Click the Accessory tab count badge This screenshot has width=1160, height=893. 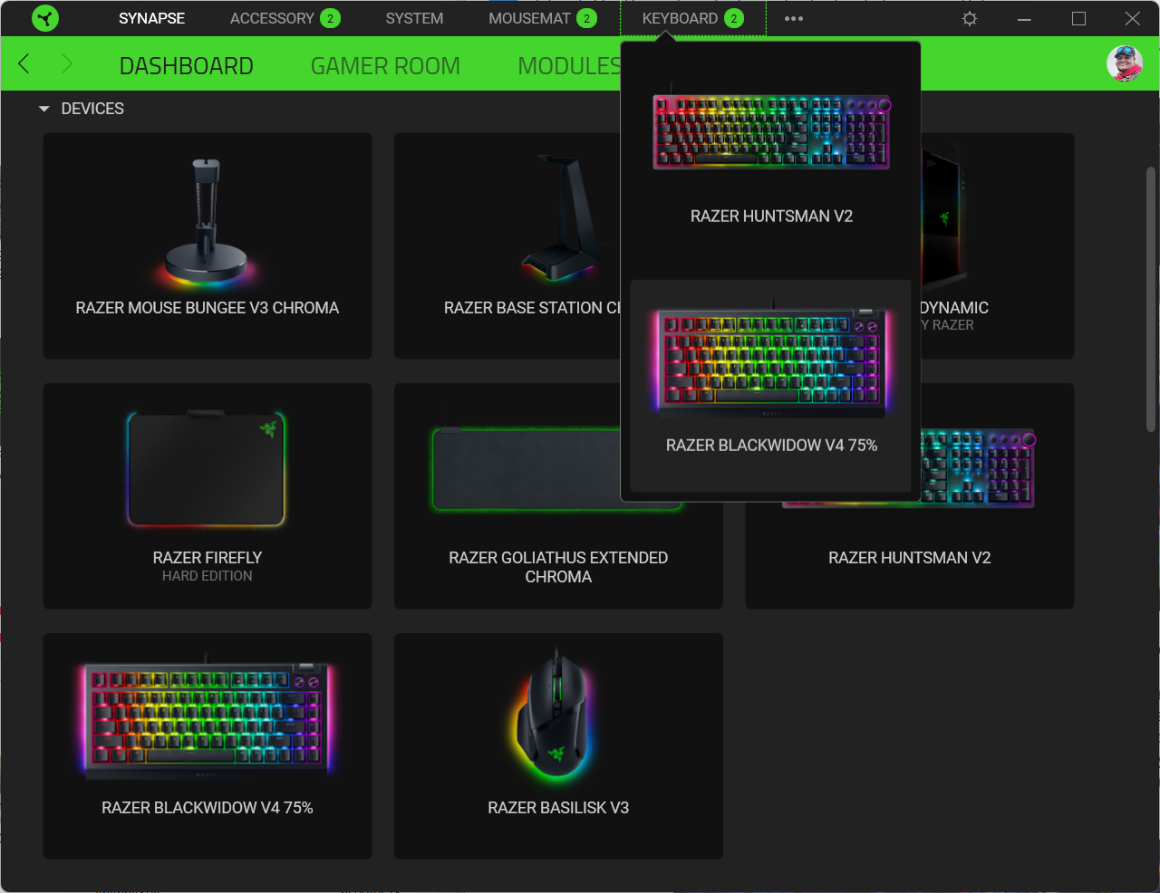[330, 18]
